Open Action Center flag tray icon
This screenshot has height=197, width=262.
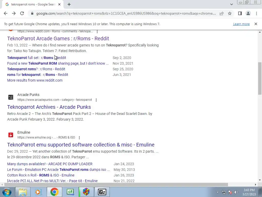tap(230, 192)
